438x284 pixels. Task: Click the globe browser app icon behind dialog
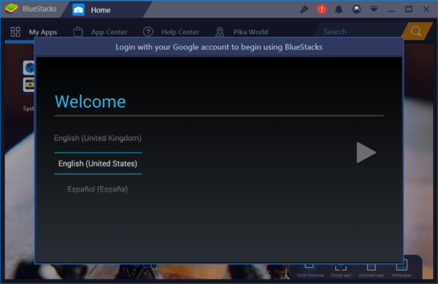(28, 68)
